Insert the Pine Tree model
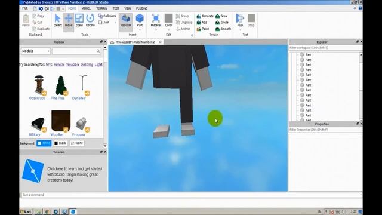This screenshot has width=382, height=215. (60, 85)
